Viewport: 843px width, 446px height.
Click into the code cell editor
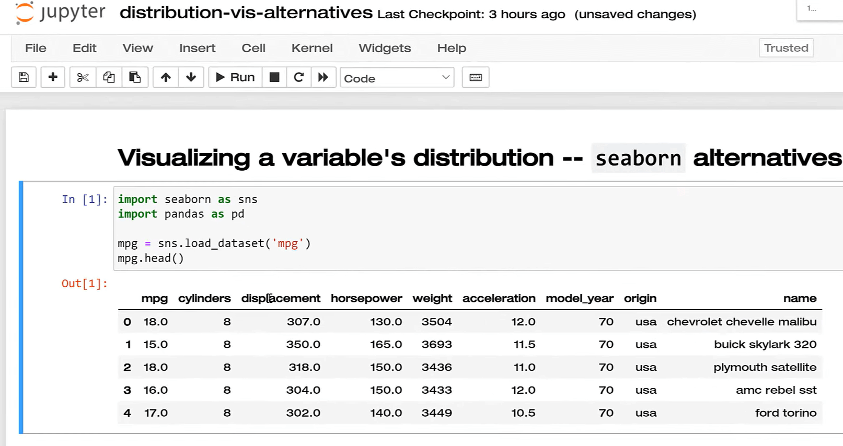point(478,228)
